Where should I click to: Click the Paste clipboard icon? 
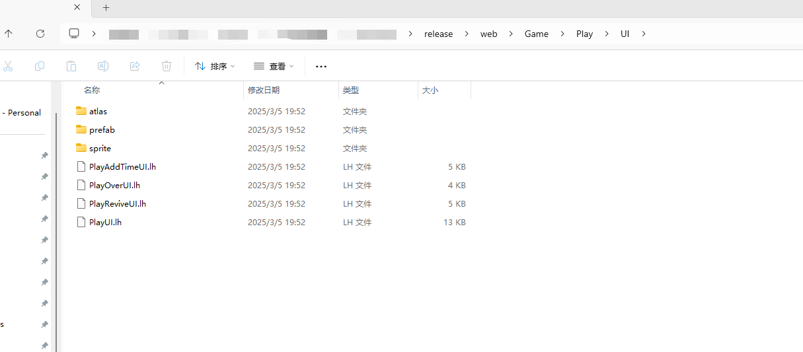[x=71, y=66]
